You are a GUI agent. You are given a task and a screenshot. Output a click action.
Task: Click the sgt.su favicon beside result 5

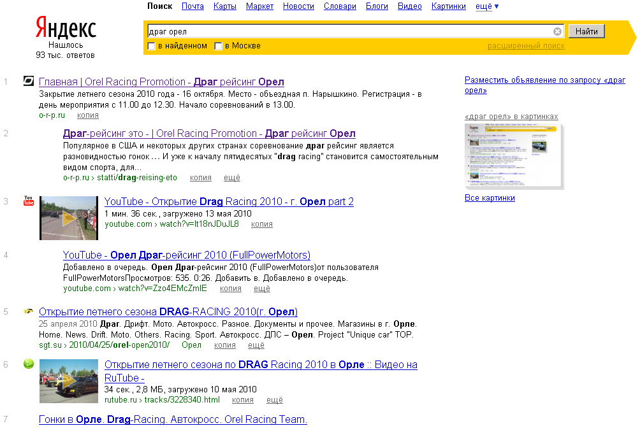[29, 311]
